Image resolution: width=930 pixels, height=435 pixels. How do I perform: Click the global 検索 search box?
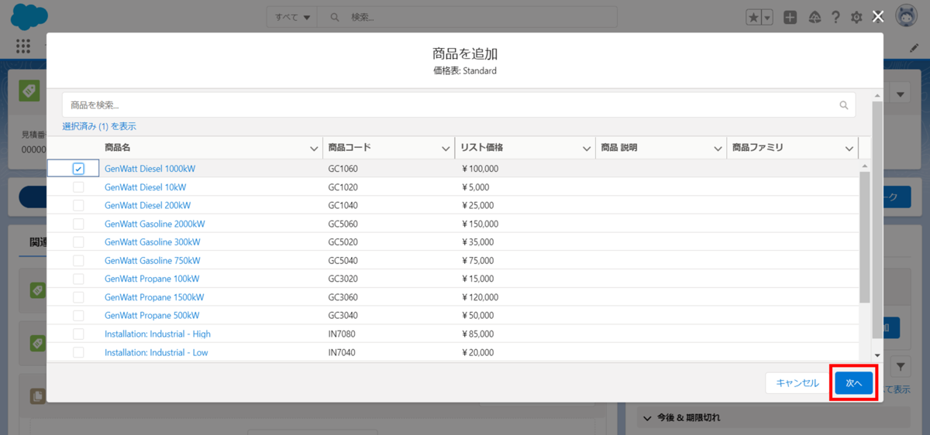468,17
